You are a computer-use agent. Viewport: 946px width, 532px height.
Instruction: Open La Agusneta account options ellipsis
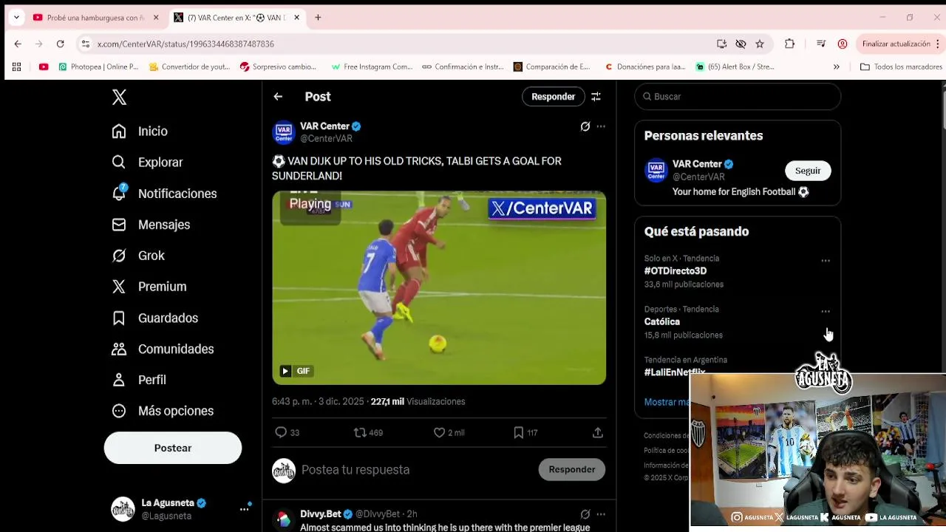[244, 509]
